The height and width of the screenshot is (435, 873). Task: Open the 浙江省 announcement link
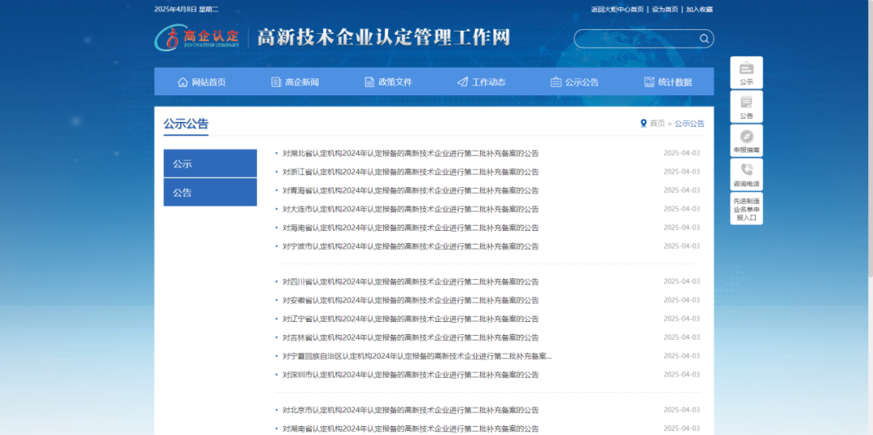pyautogui.click(x=411, y=172)
